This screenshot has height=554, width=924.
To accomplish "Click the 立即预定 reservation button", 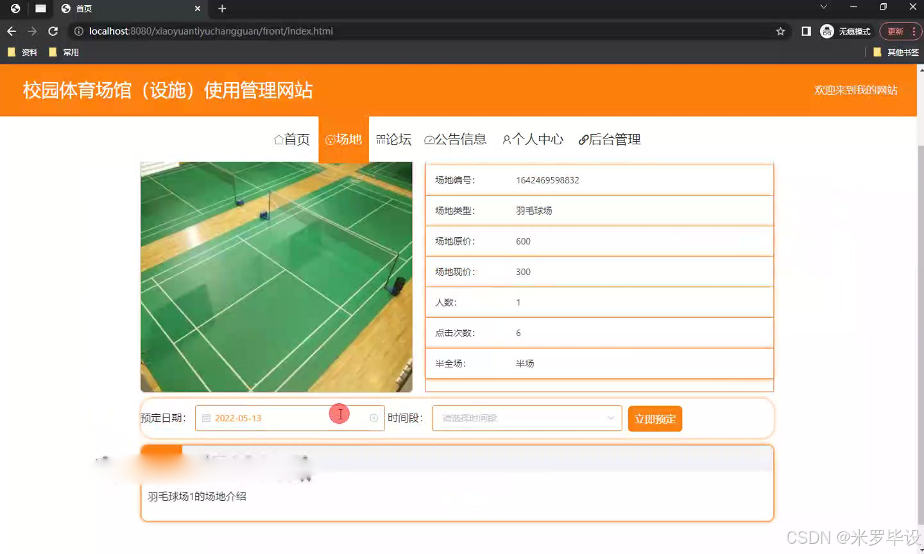I will 654,418.
